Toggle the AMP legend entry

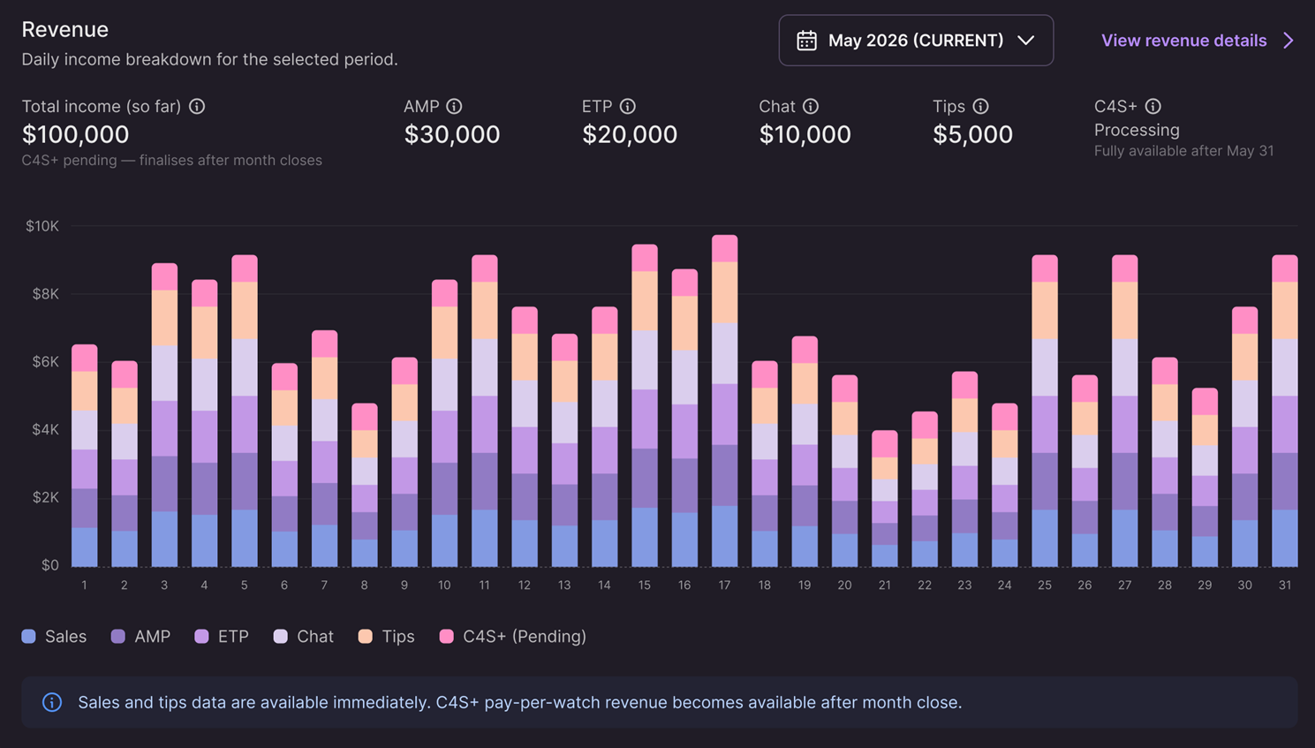click(x=140, y=637)
